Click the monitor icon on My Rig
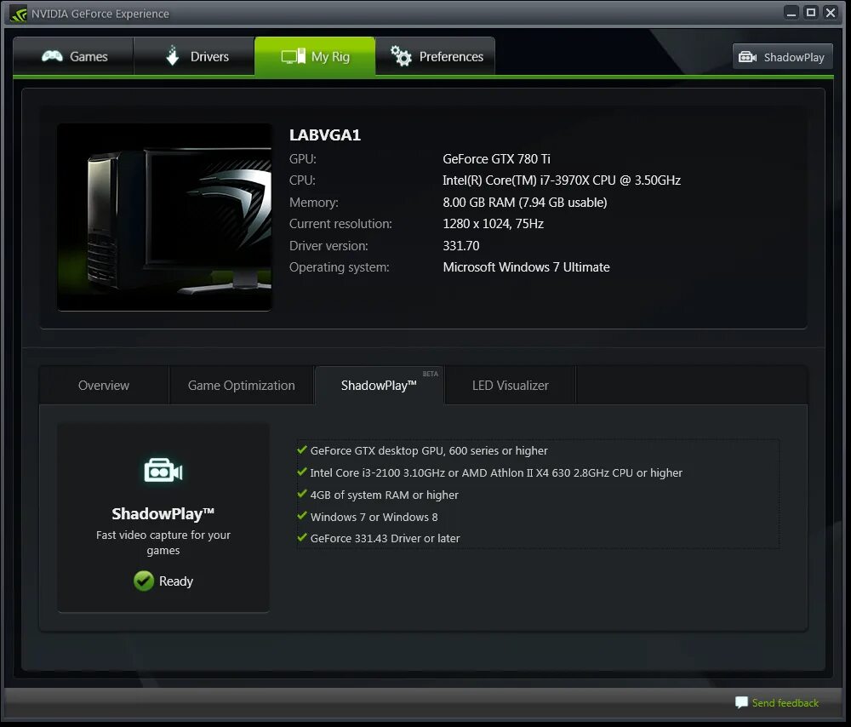The height and width of the screenshot is (727, 851). coord(293,56)
